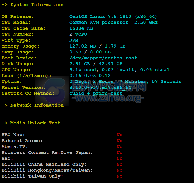Select the 'Network CC Method:' label
194x183 pixels.
[28, 94]
